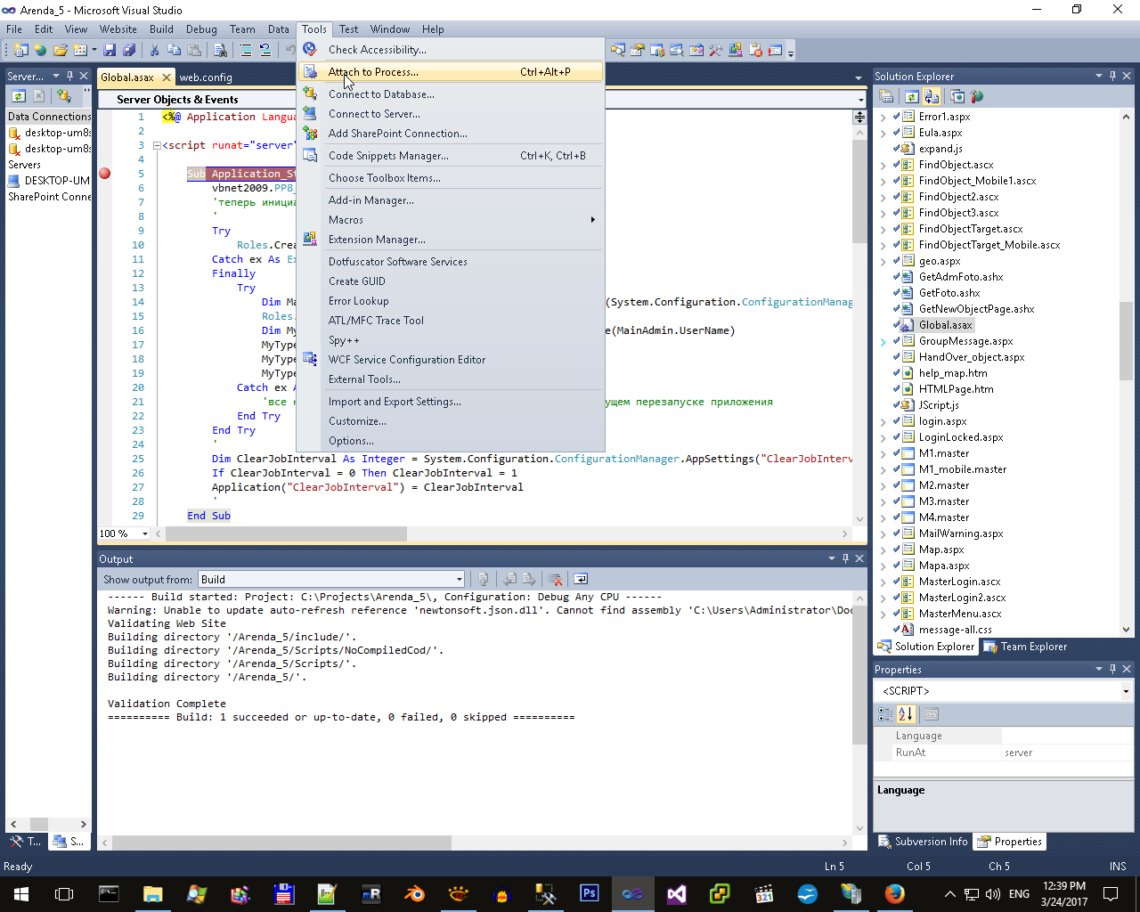Open Import and Export Settings

tap(452, 402)
